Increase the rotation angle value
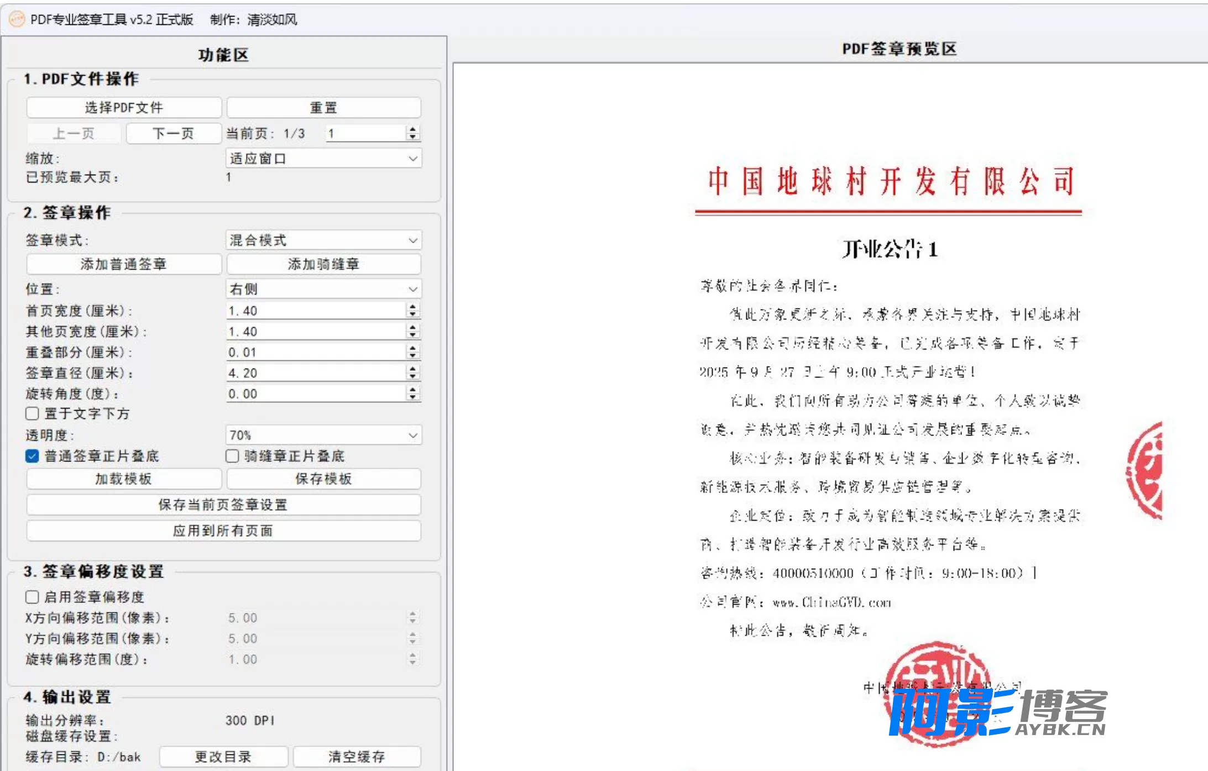 [x=412, y=390]
